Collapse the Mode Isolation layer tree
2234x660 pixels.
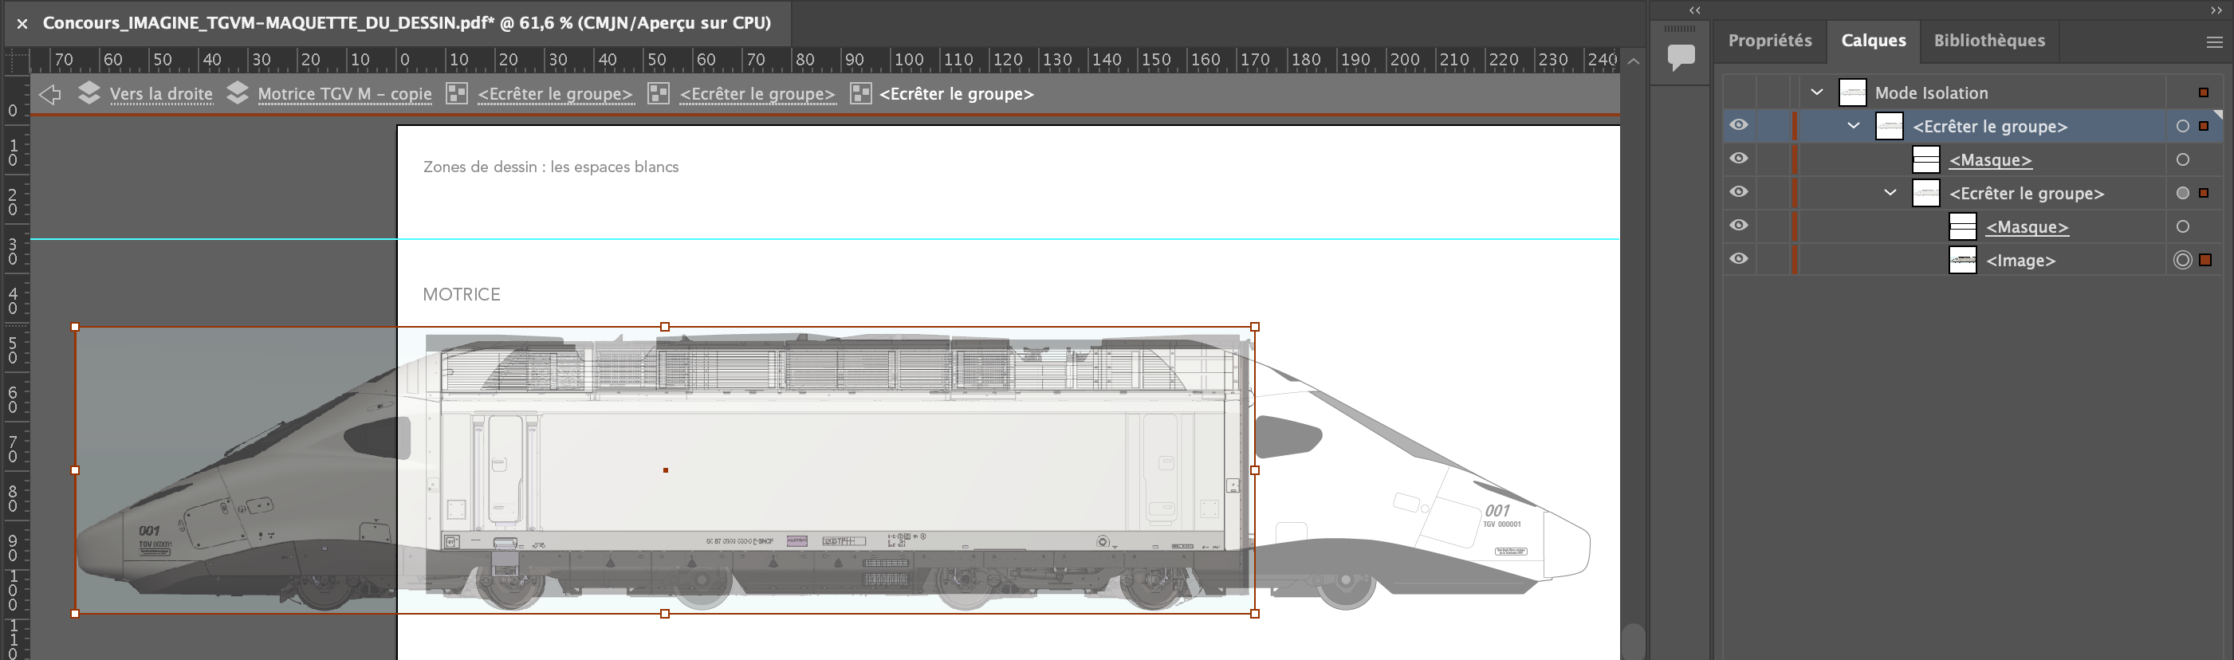tap(1817, 92)
